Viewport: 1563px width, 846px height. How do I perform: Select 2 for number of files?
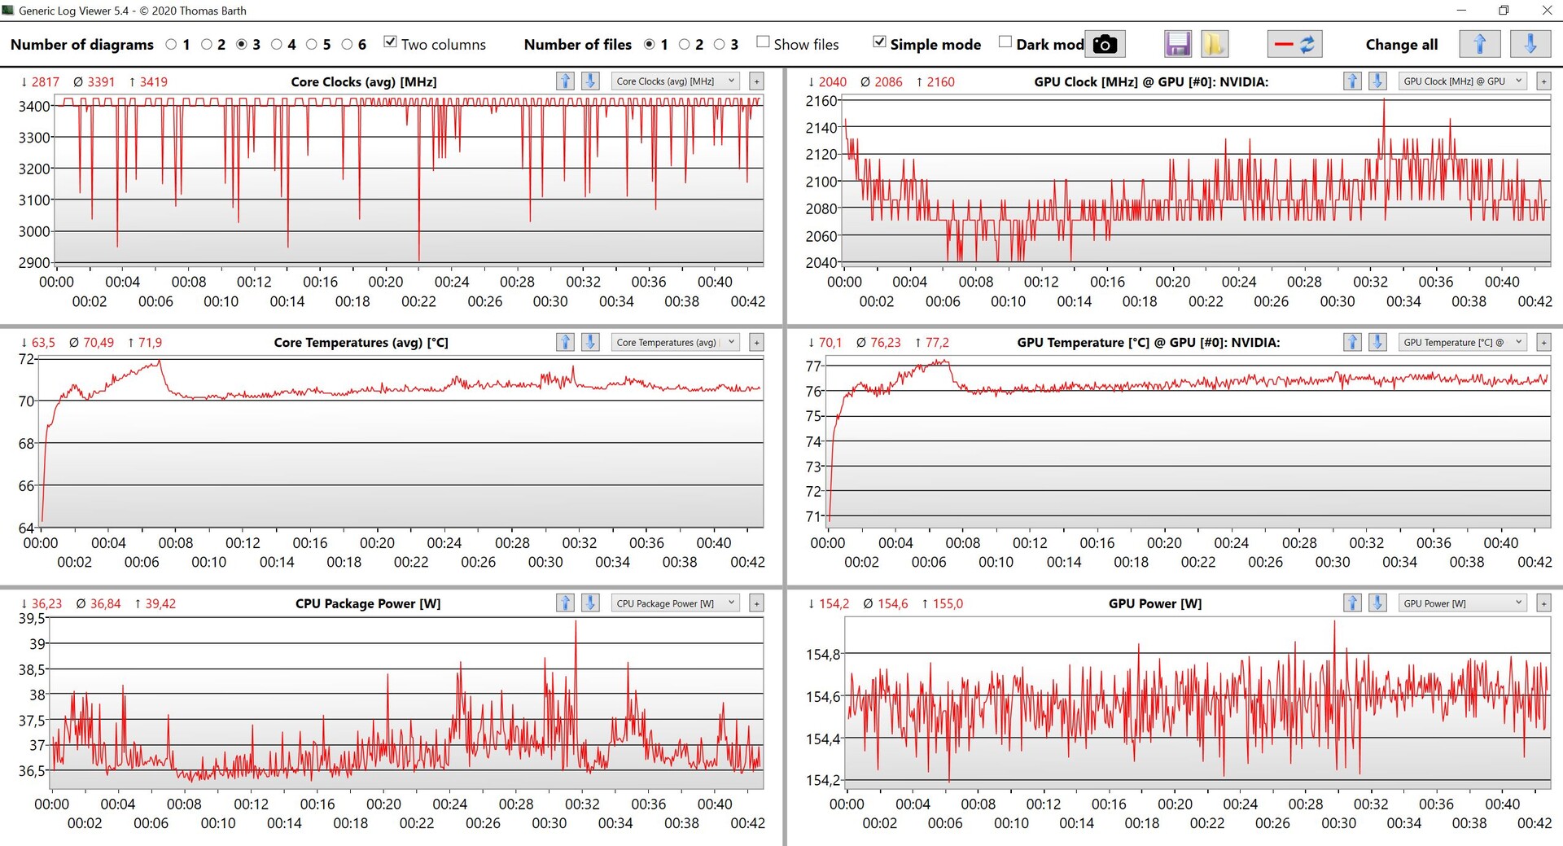coord(685,45)
